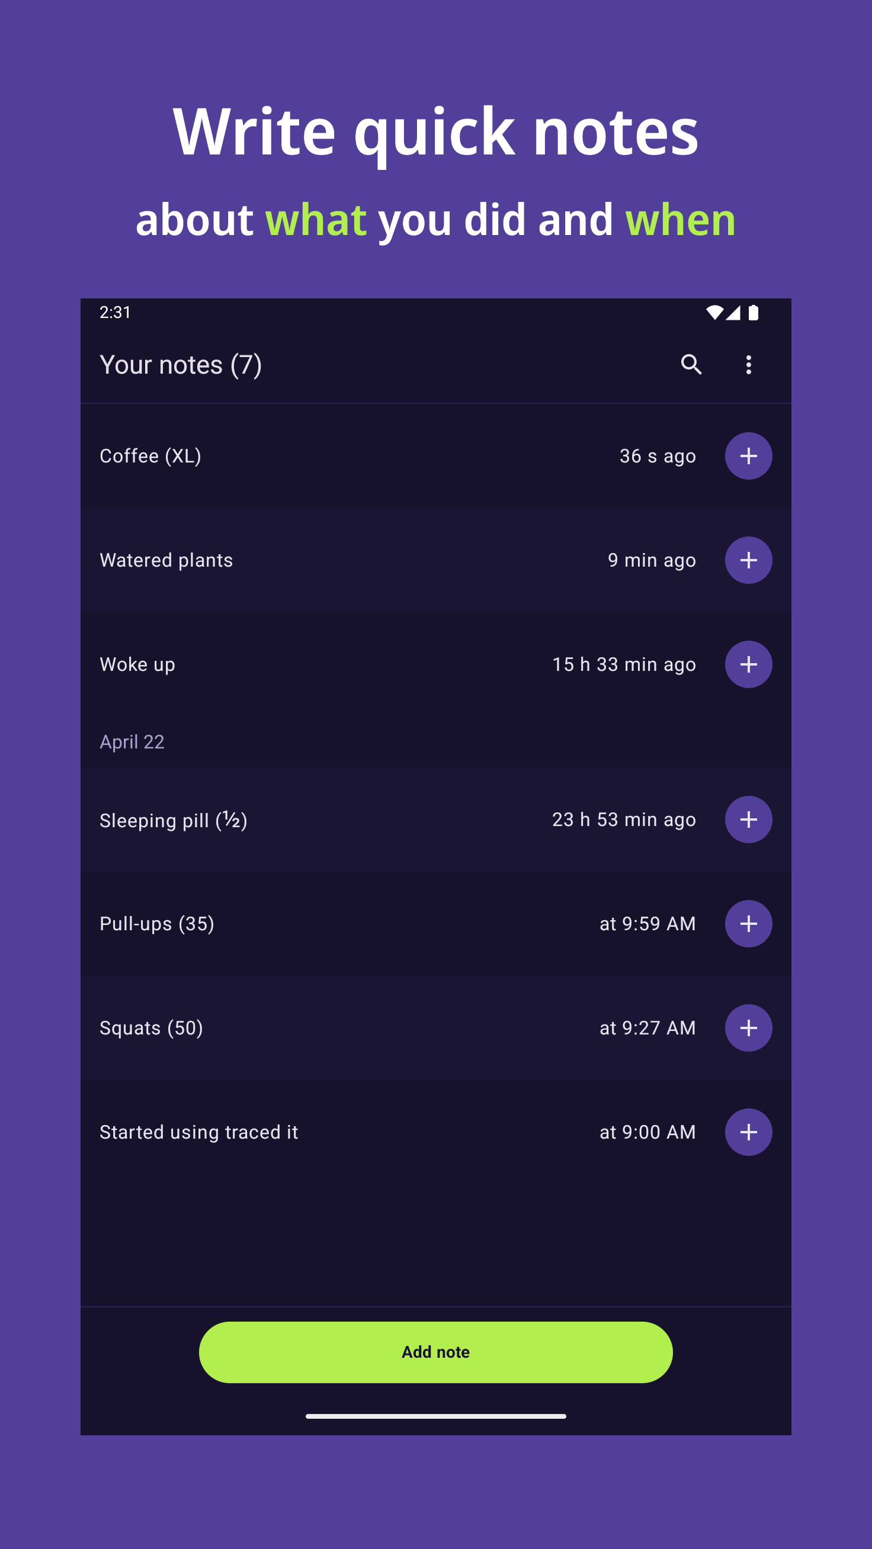872x1549 pixels.
Task: Tap the battery icon in status bar
Action: click(x=753, y=313)
